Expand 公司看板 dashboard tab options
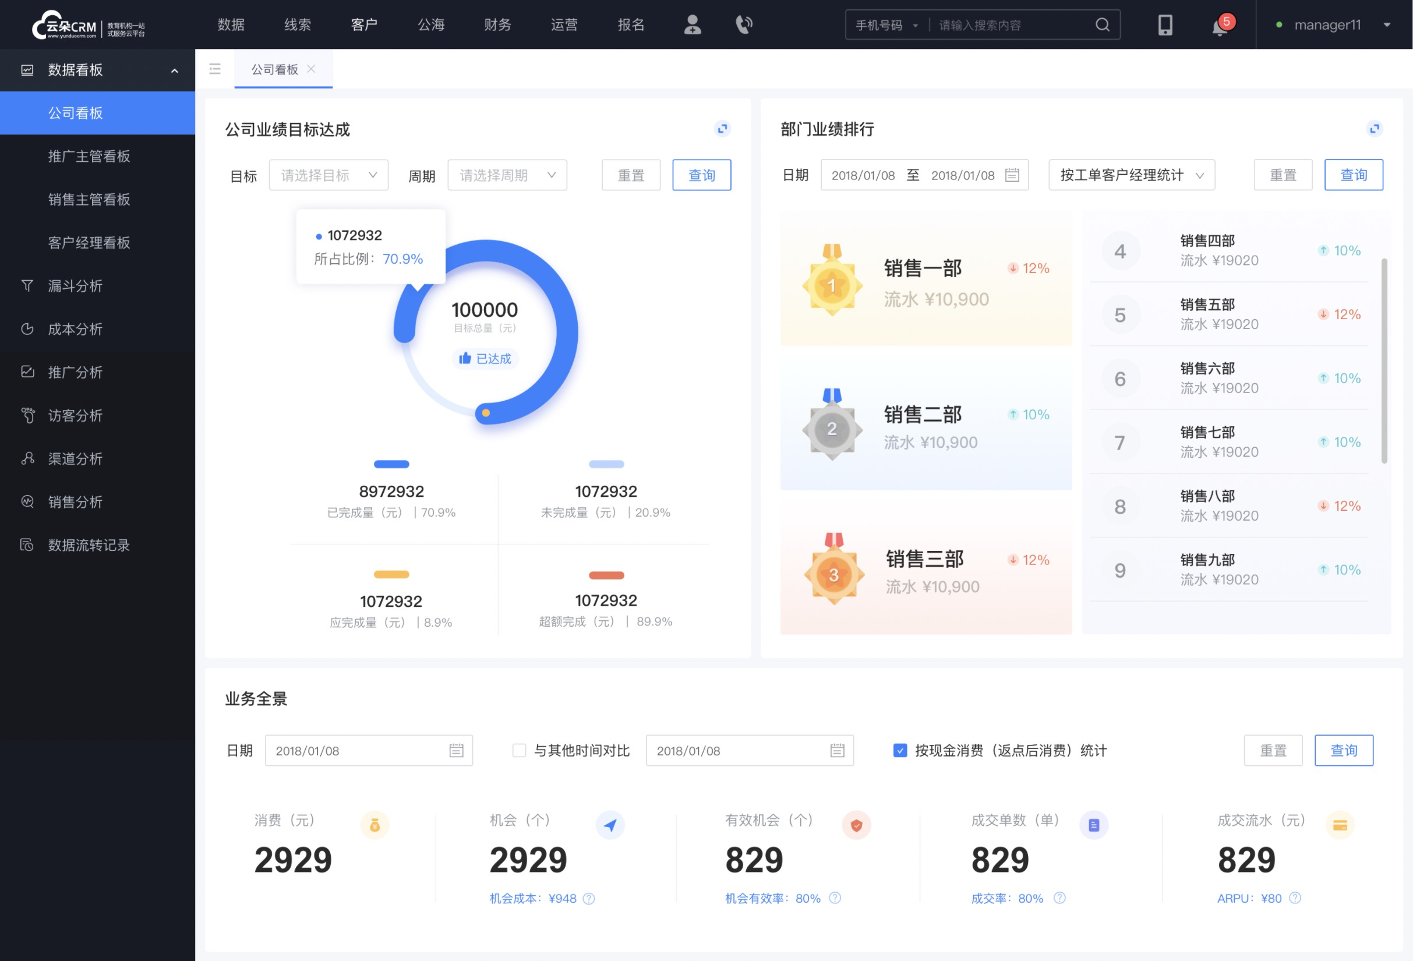Image resolution: width=1413 pixels, height=961 pixels. [214, 69]
